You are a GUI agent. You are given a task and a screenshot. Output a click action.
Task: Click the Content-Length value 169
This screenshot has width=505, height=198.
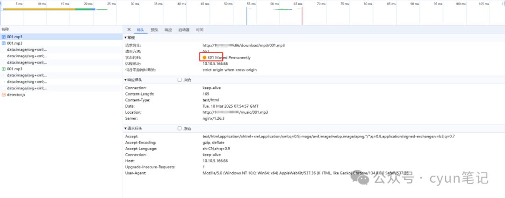click(x=206, y=94)
